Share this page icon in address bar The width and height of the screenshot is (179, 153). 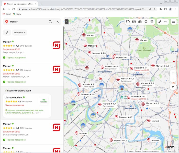pyautogui.click(x=150, y=9)
